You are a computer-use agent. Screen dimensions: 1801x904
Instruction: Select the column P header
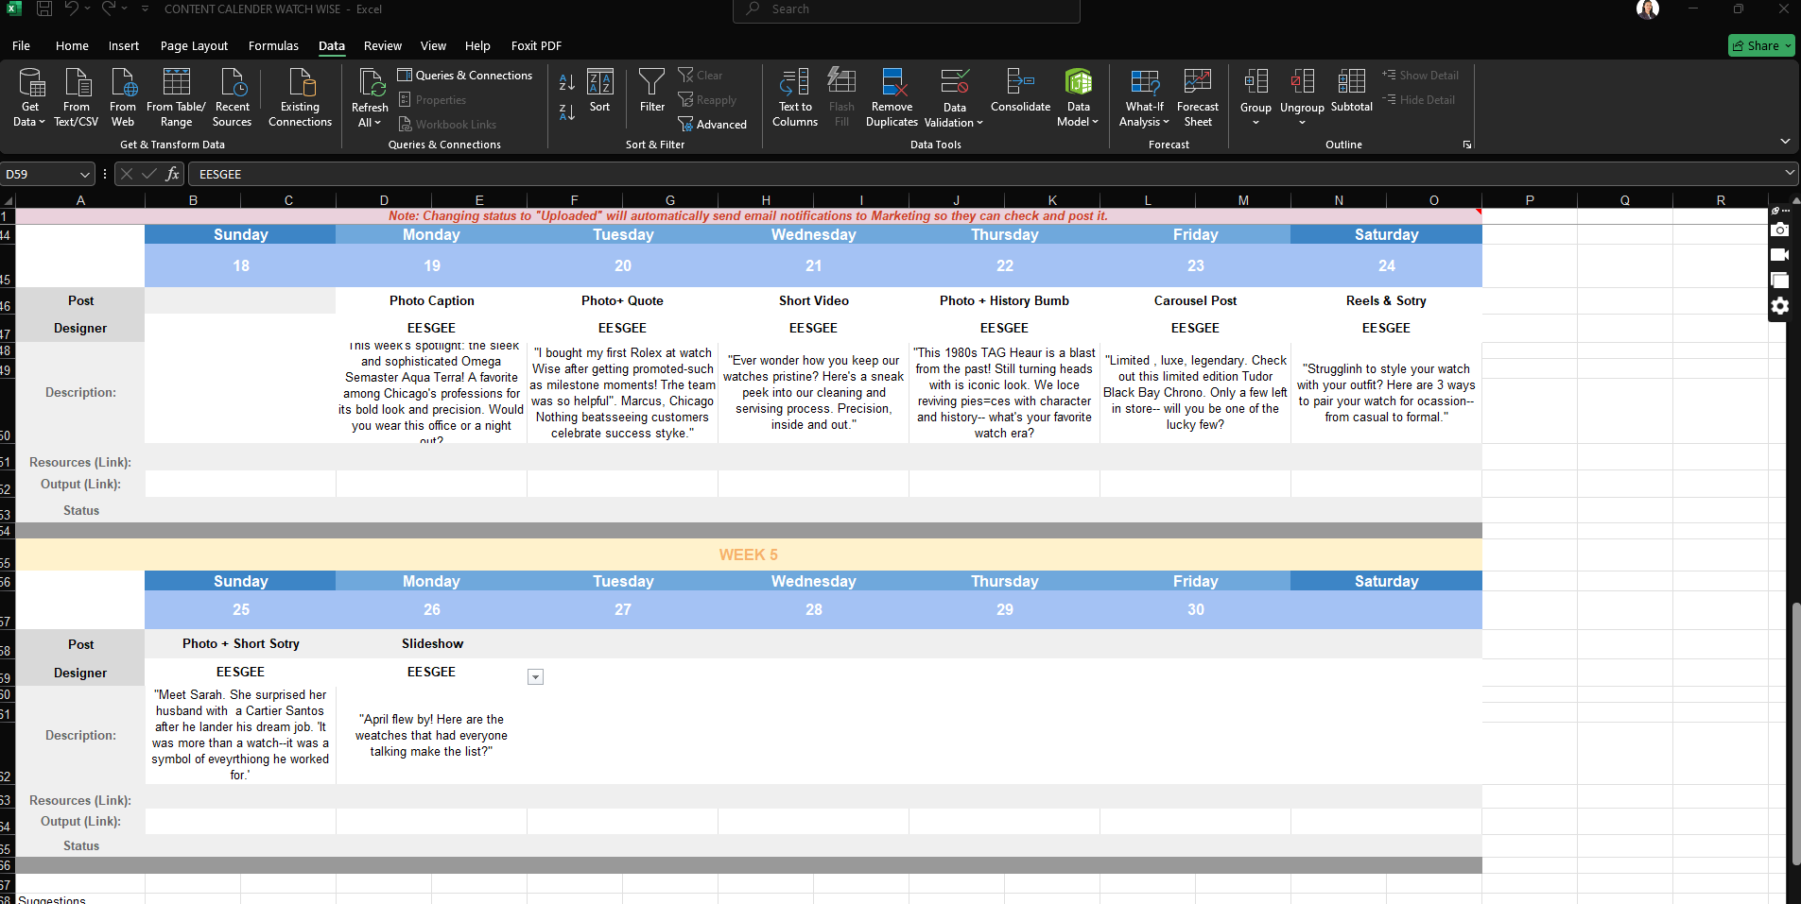click(1530, 200)
